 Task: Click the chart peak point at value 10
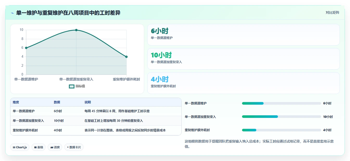point(76,30)
